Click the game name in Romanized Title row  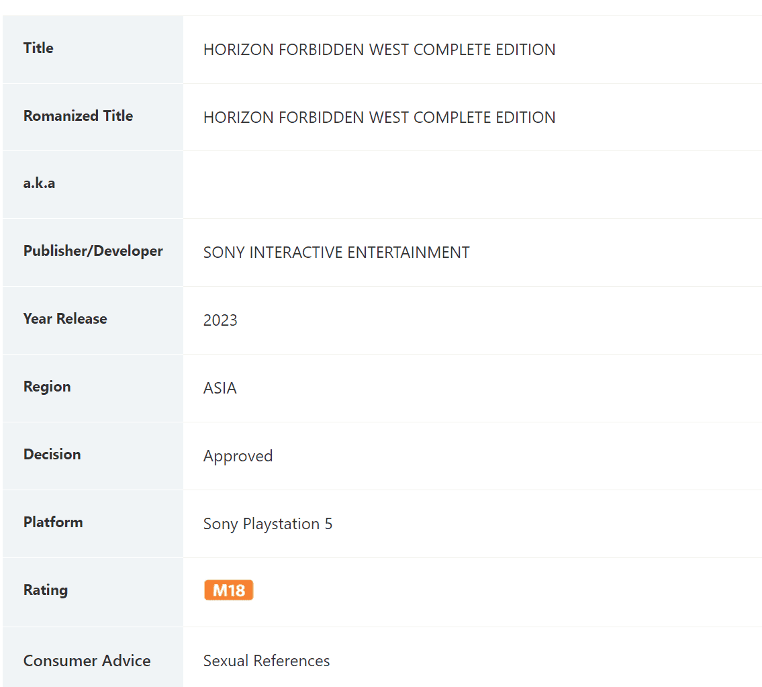point(379,118)
